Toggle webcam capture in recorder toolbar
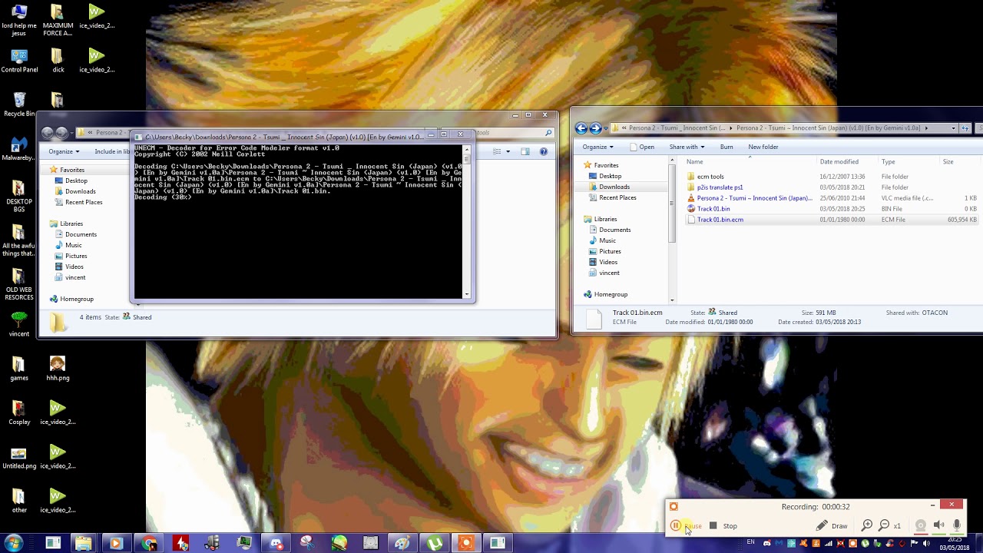Image resolution: width=983 pixels, height=553 pixels. coord(920,526)
